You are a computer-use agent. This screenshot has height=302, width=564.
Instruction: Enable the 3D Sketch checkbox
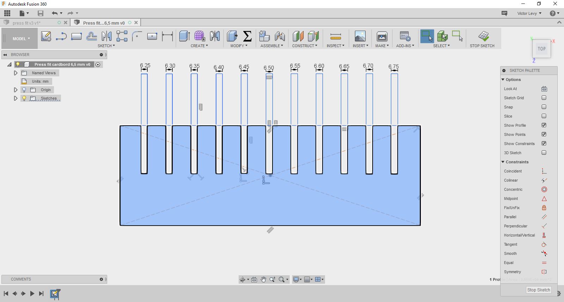pyautogui.click(x=544, y=153)
